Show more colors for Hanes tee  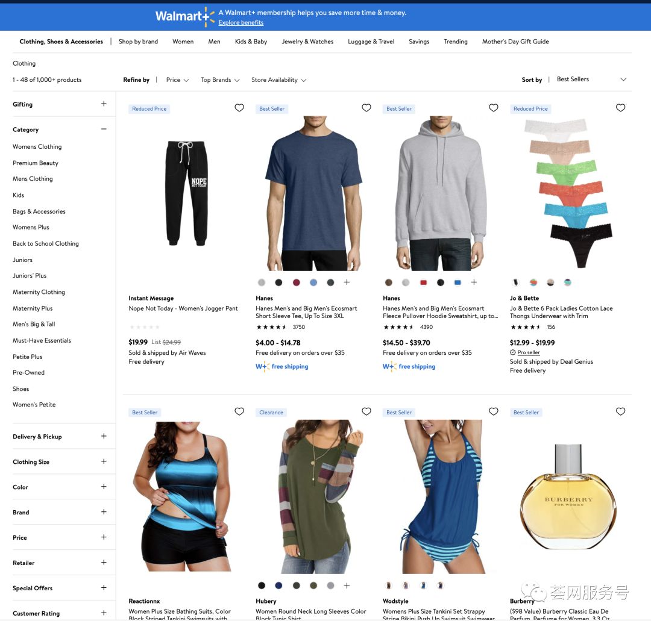(347, 282)
